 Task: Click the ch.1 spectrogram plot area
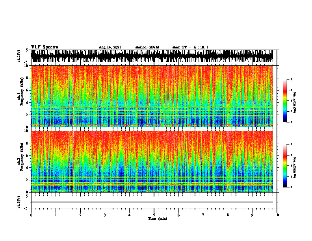point(152,96)
